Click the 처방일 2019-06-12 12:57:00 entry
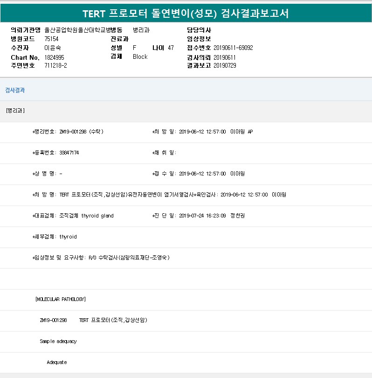The image size is (372, 378). coord(203,132)
